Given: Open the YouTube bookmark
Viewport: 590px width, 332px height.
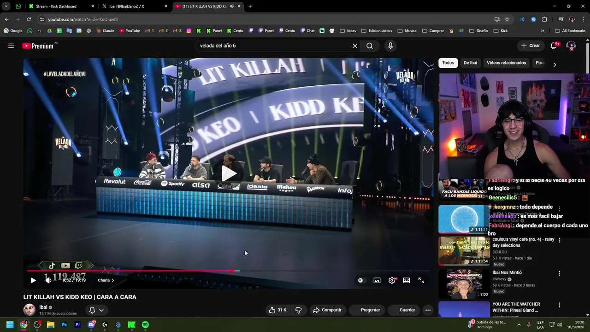Looking at the screenshot, I should 130,31.
